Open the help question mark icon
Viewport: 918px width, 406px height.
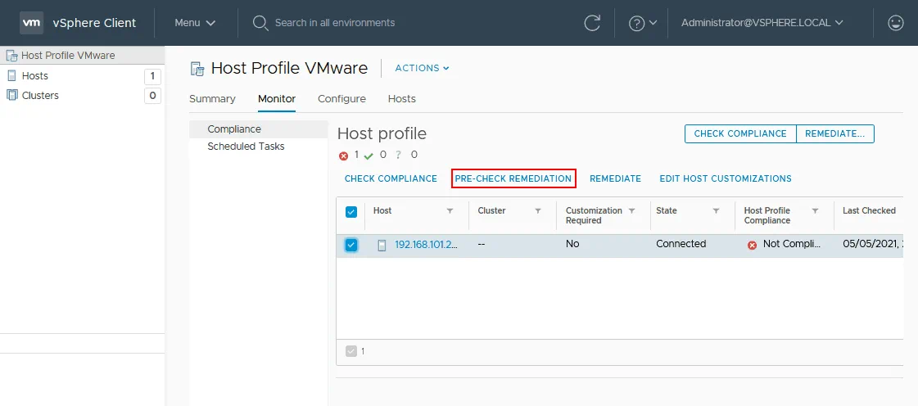pos(637,23)
